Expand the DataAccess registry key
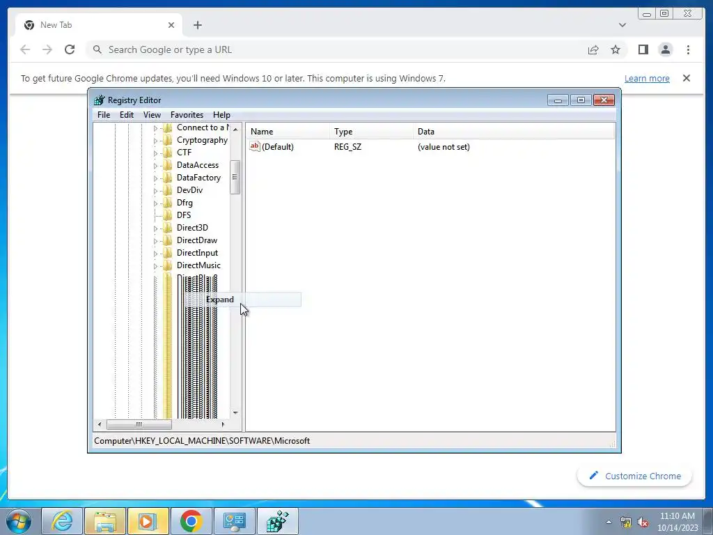The height and width of the screenshot is (535, 713). pos(155,166)
